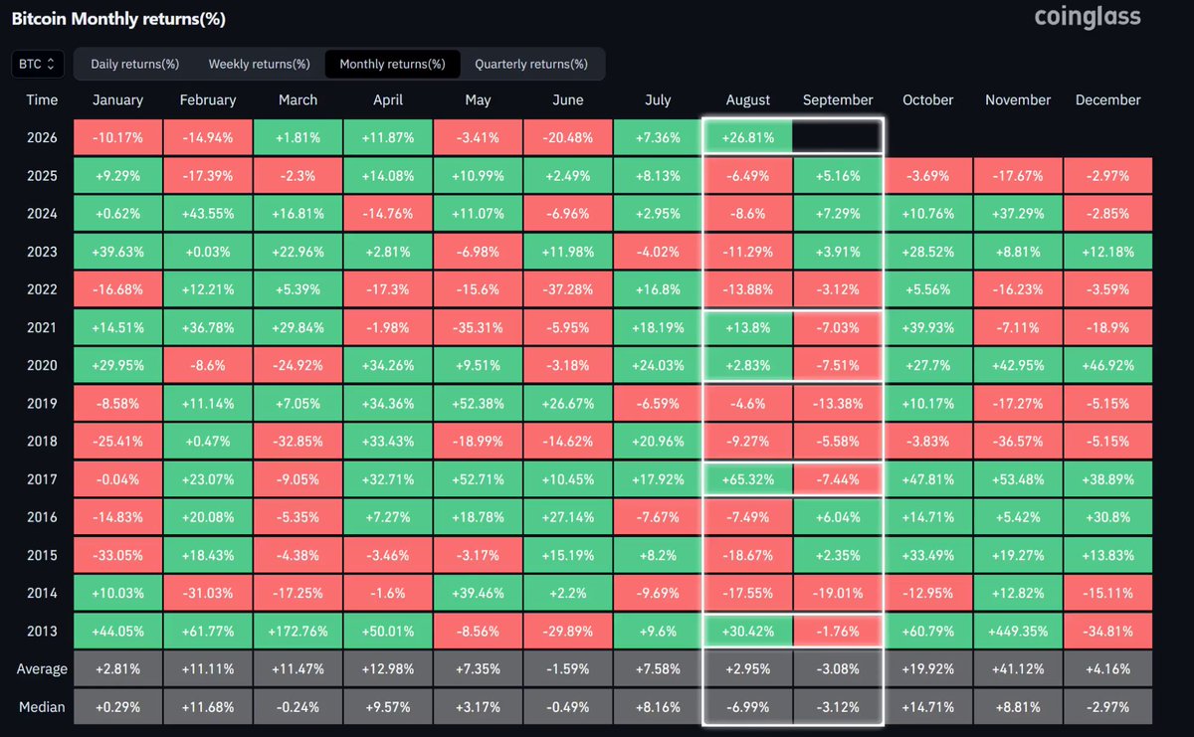The height and width of the screenshot is (737, 1194).
Task: Click the +37.29% November 2024 cell
Action: pyautogui.click(x=1018, y=214)
